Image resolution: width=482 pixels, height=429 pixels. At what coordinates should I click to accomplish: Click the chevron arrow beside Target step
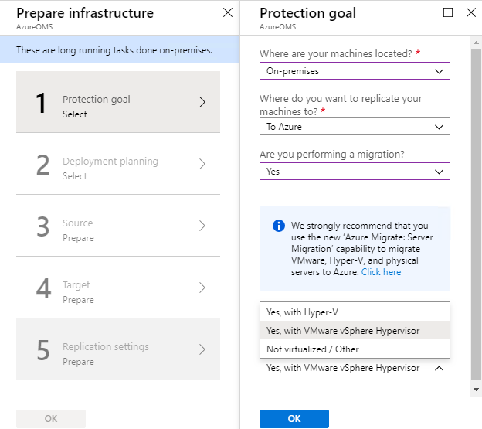pos(202,288)
